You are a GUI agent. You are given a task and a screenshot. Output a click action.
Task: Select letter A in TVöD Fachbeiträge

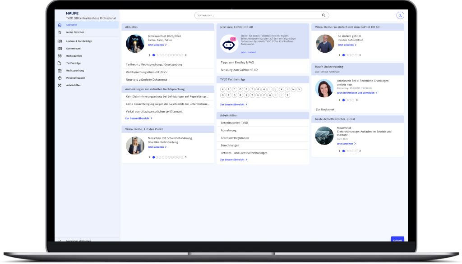222,89
